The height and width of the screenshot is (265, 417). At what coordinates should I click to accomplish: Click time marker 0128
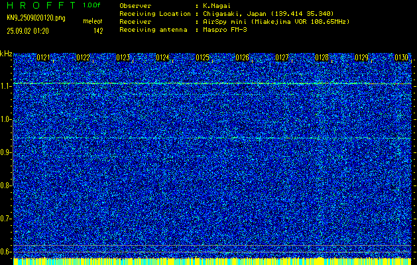(x=322, y=58)
